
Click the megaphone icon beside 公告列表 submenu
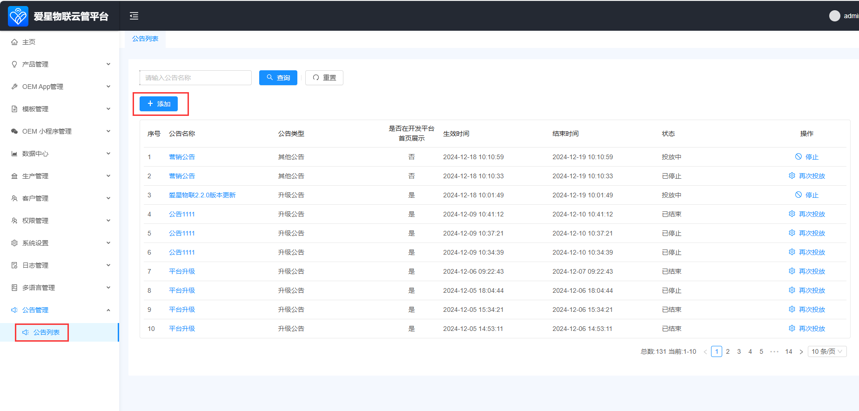click(26, 332)
